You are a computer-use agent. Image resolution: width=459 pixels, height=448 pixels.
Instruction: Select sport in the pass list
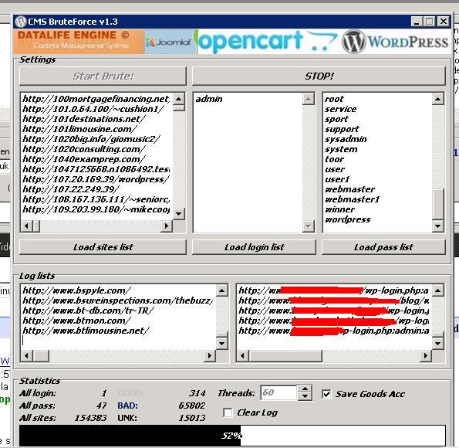336,119
